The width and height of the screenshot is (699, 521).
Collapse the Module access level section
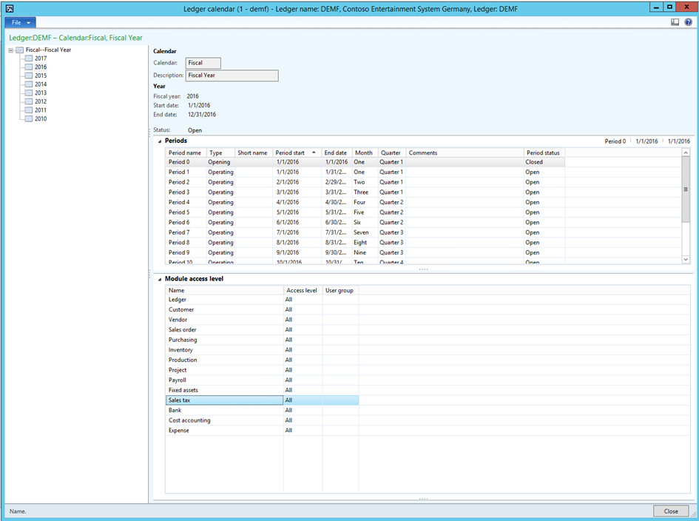(159, 279)
